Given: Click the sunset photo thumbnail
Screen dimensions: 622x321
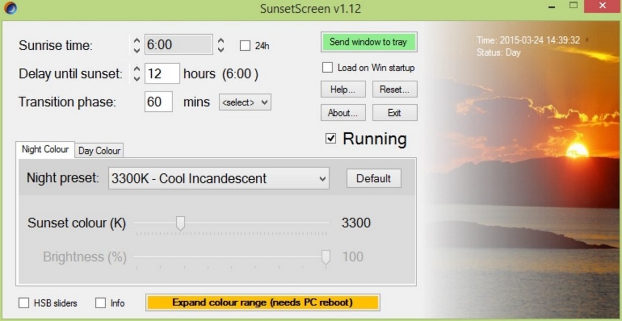Looking at the screenshot, I should [521, 170].
